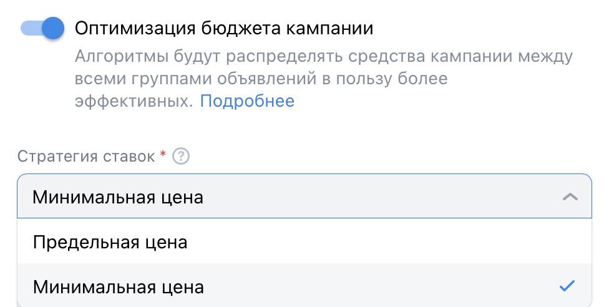This screenshot has width=604, height=307.
Task: Click the gray Алгоритмы будут распределять description
Action: tap(324, 79)
